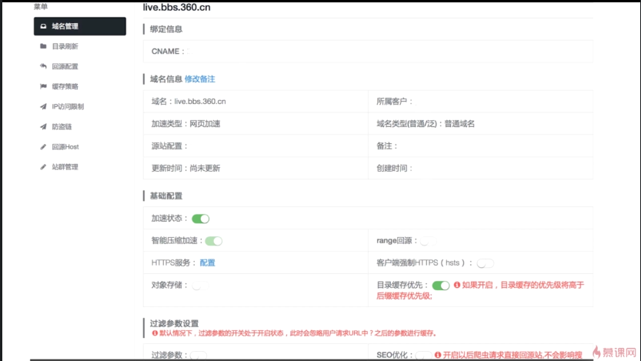
Task: Click the pencil icon beside 回源Host
Action: [x=43, y=146]
